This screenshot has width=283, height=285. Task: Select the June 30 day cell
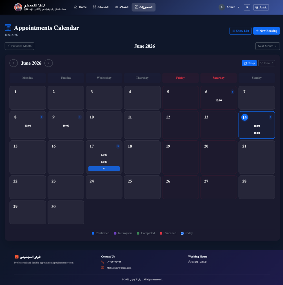click(x=66, y=212)
